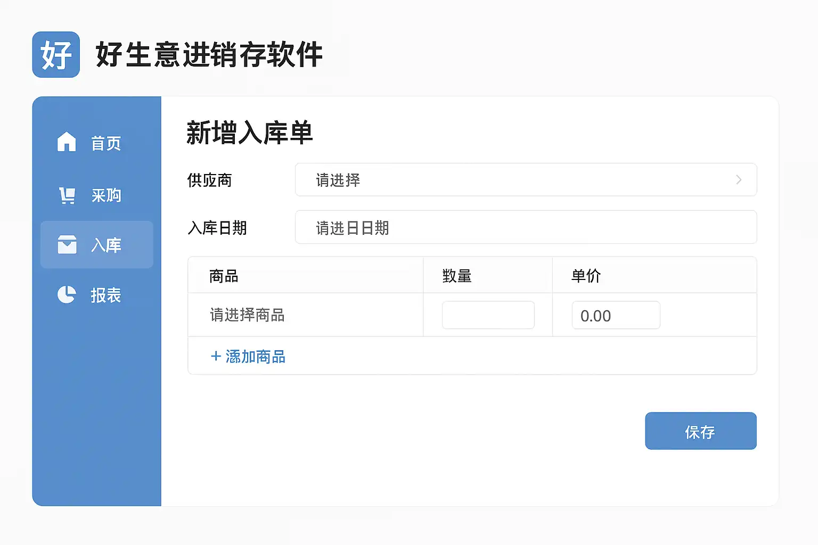
Task: Click the home house icon
Action: click(x=67, y=142)
